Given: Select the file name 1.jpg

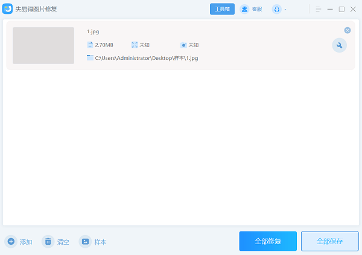Looking at the screenshot, I should [93, 31].
